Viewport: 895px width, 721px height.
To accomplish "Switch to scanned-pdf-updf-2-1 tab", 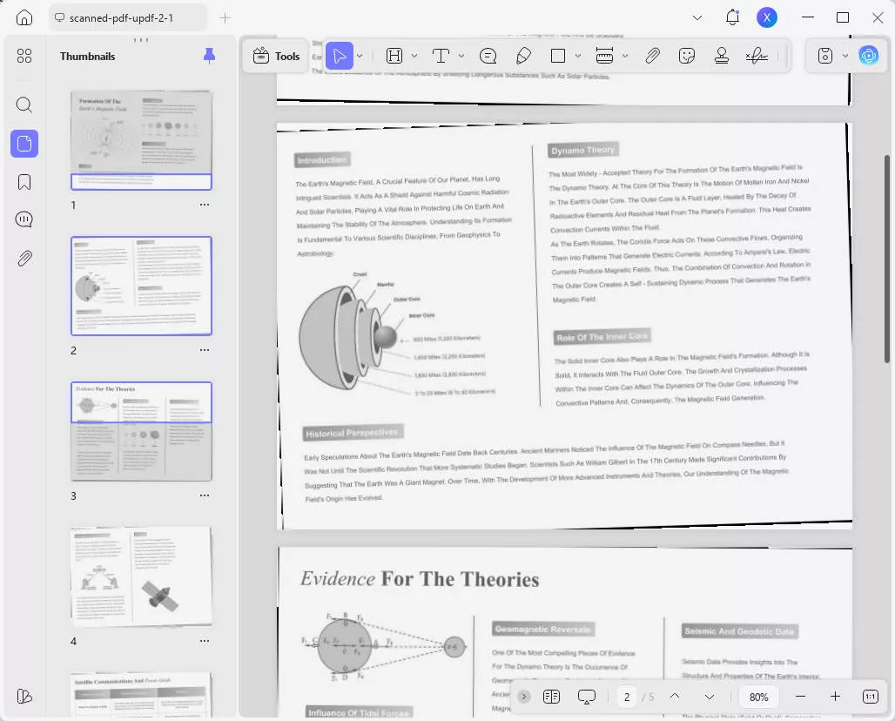I will tap(127, 17).
